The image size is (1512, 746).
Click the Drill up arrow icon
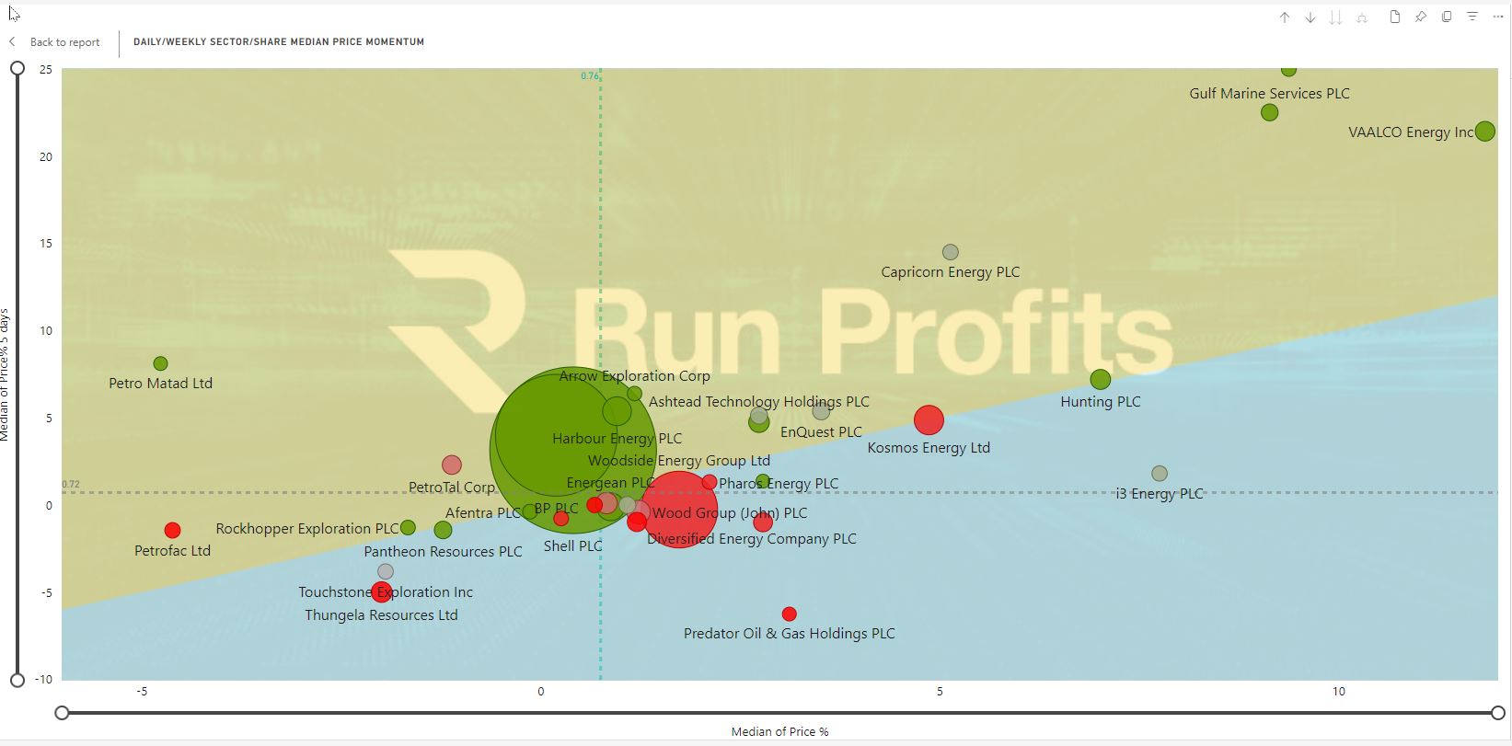point(1285,17)
